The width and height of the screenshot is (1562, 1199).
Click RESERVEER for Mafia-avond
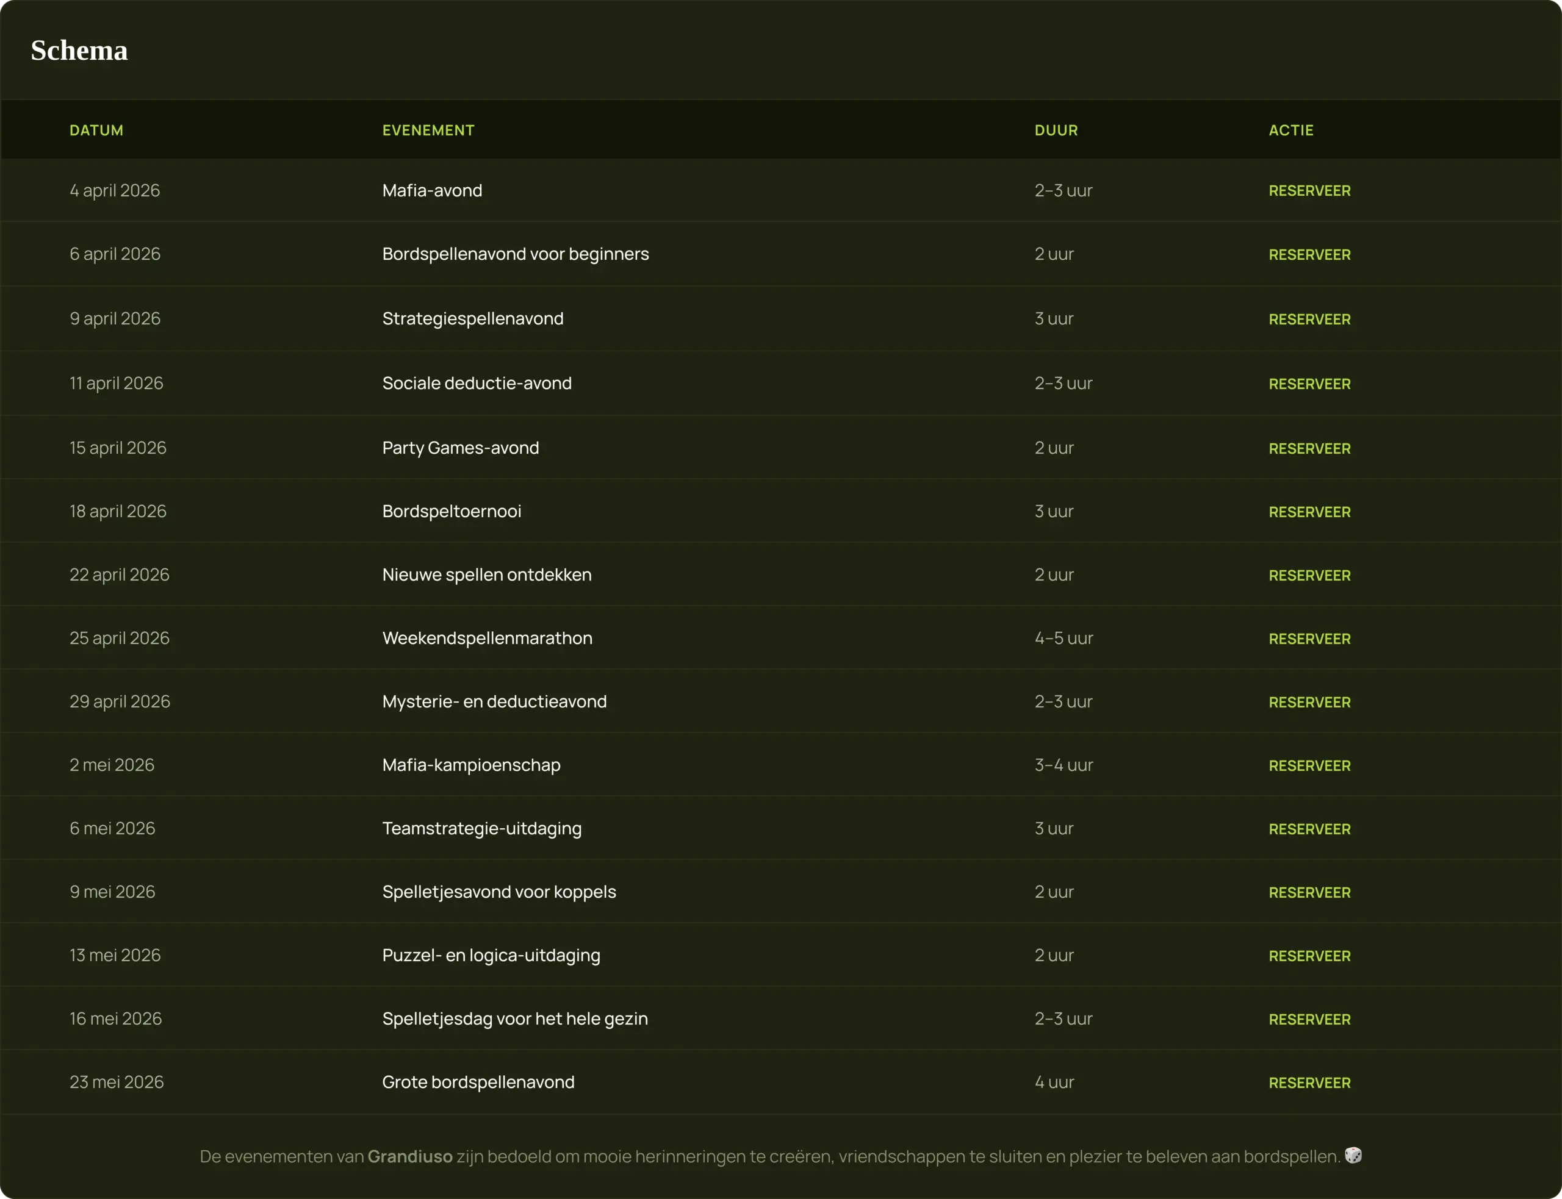click(x=1309, y=190)
